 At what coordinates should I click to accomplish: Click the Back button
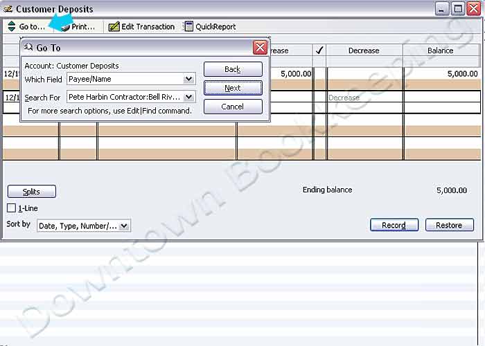[x=233, y=69]
